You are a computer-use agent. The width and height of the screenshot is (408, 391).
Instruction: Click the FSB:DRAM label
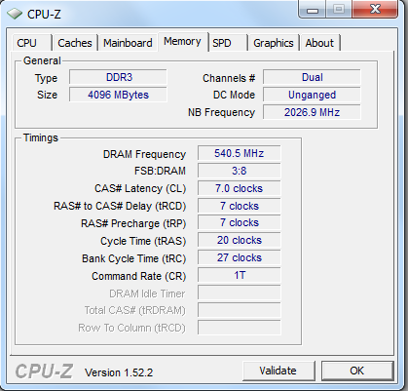pyautogui.click(x=160, y=171)
